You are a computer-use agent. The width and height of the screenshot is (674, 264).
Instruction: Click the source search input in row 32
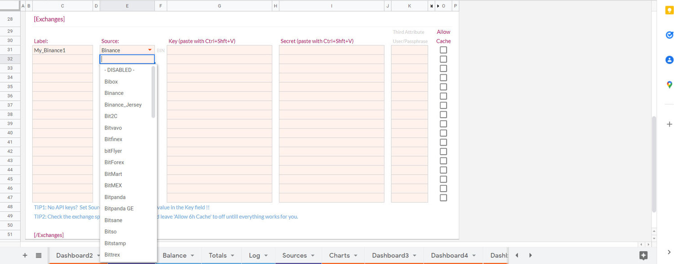click(127, 59)
